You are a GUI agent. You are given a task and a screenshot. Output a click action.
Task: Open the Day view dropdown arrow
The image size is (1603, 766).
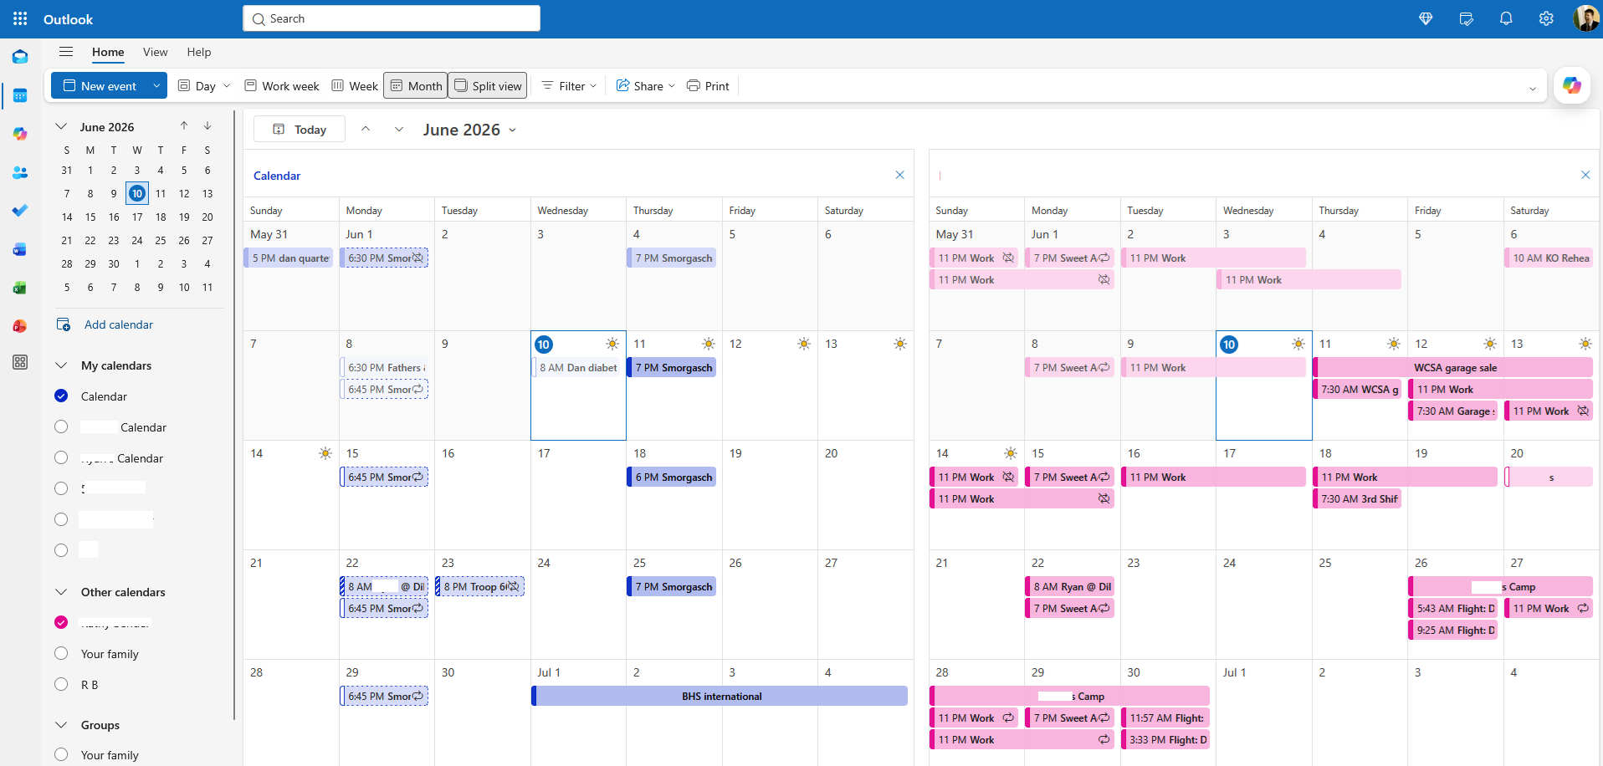[227, 85]
